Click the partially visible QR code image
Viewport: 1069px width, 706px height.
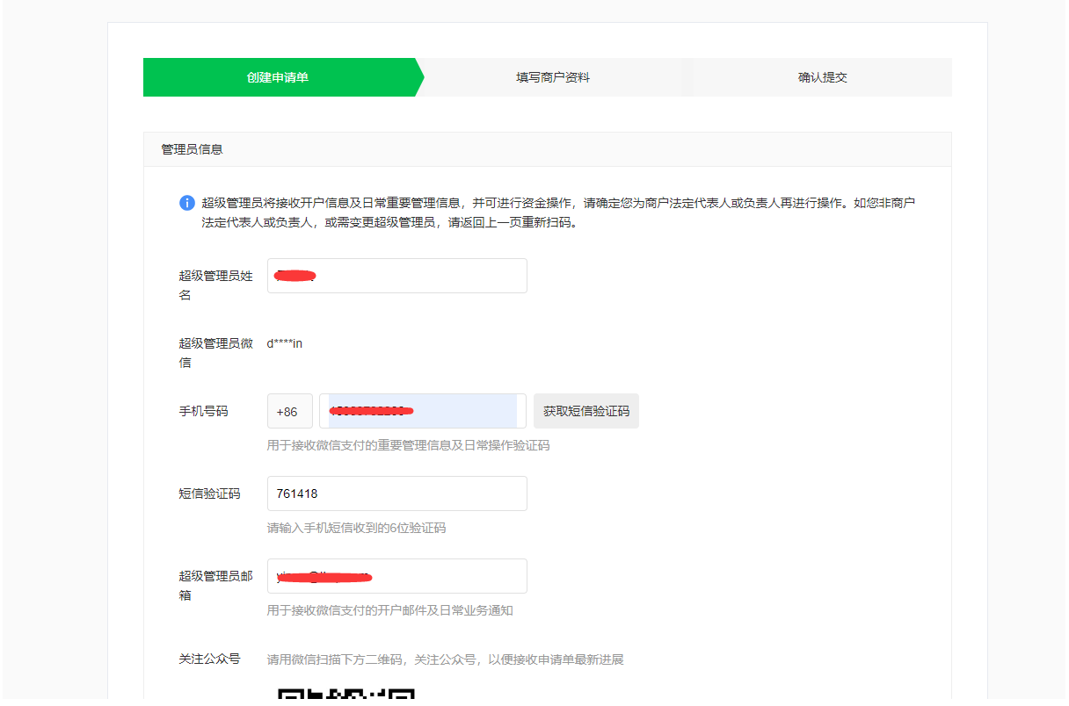[345, 695]
